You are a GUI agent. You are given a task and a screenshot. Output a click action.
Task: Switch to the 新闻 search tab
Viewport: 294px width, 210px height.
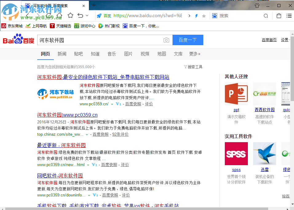coord(62,54)
